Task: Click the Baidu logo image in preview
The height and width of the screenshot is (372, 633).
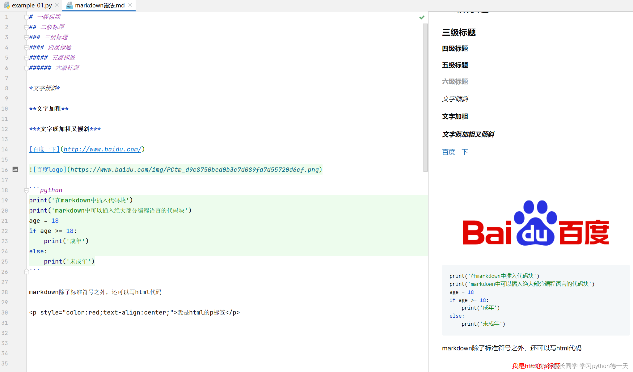Action: pos(536,223)
